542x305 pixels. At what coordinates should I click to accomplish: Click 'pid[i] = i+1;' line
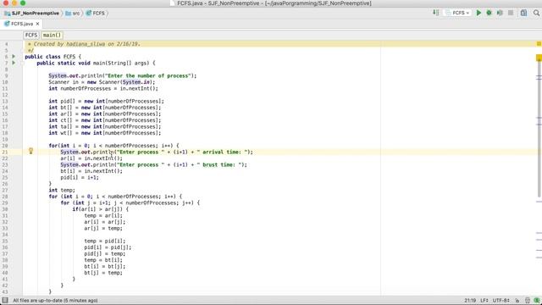click(x=80, y=177)
